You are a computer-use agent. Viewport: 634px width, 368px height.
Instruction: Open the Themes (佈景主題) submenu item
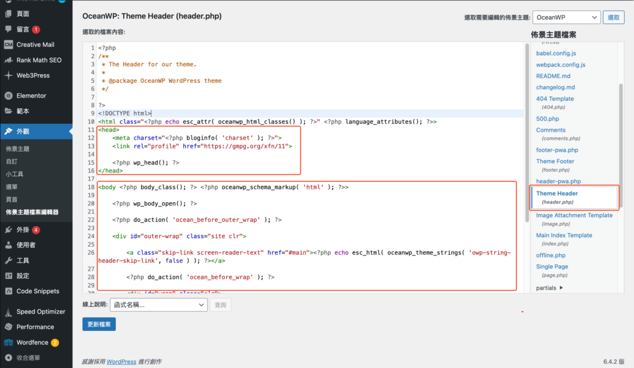[x=17, y=148]
